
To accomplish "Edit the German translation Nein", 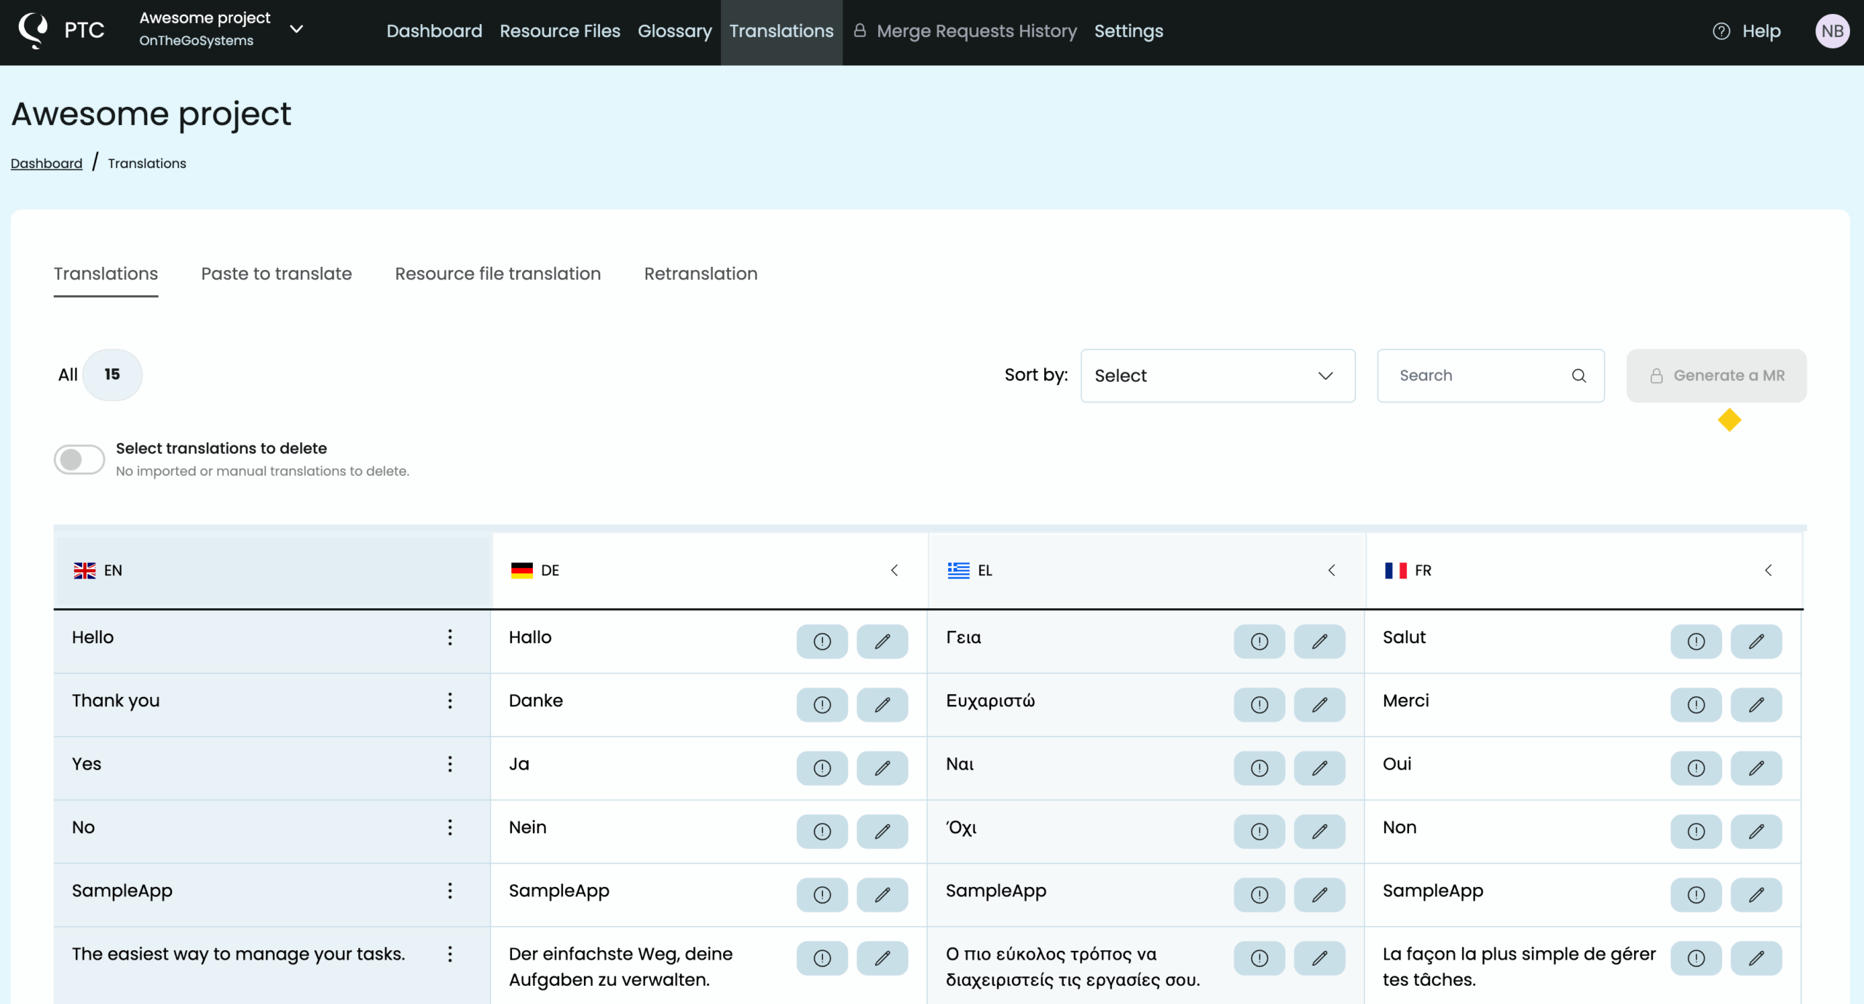I will (882, 831).
